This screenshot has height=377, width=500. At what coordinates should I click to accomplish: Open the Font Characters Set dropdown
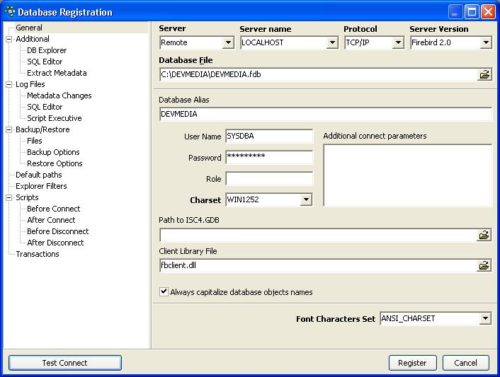point(485,319)
